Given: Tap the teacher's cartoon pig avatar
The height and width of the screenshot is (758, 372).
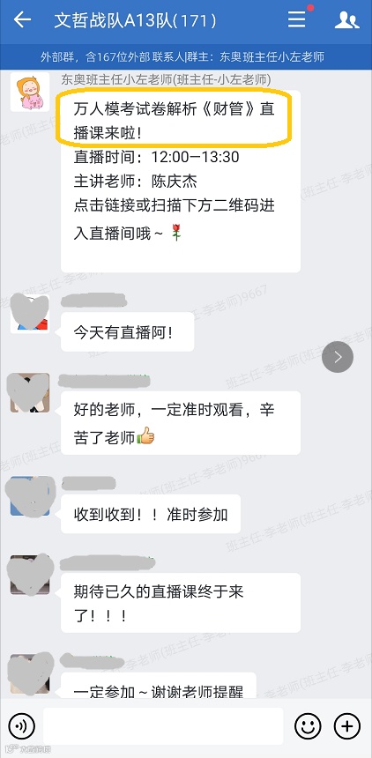Looking at the screenshot, I should [30, 93].
